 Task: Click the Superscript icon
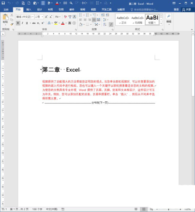(43, 23)
